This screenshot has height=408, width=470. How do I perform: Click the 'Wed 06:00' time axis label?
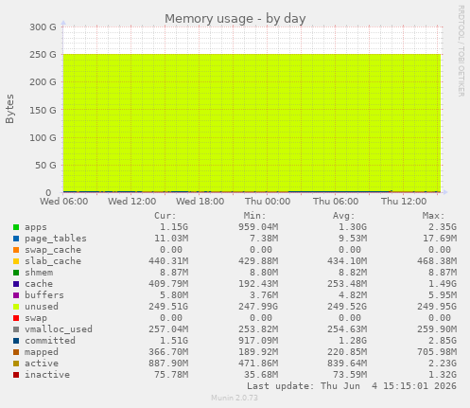[64, 202]
